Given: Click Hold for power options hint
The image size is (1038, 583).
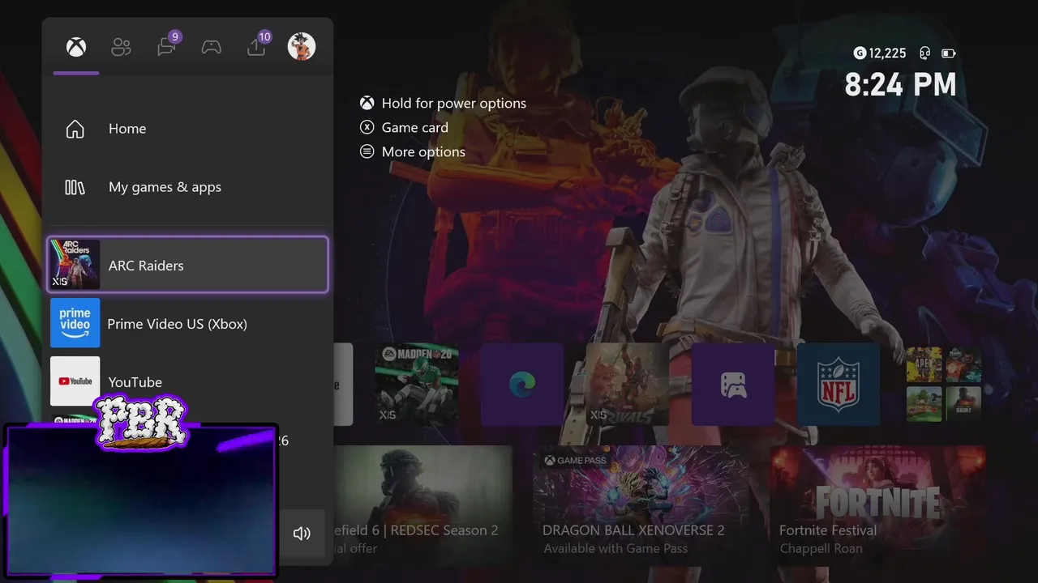Looking at the screenshot, I should pos(444,104).
